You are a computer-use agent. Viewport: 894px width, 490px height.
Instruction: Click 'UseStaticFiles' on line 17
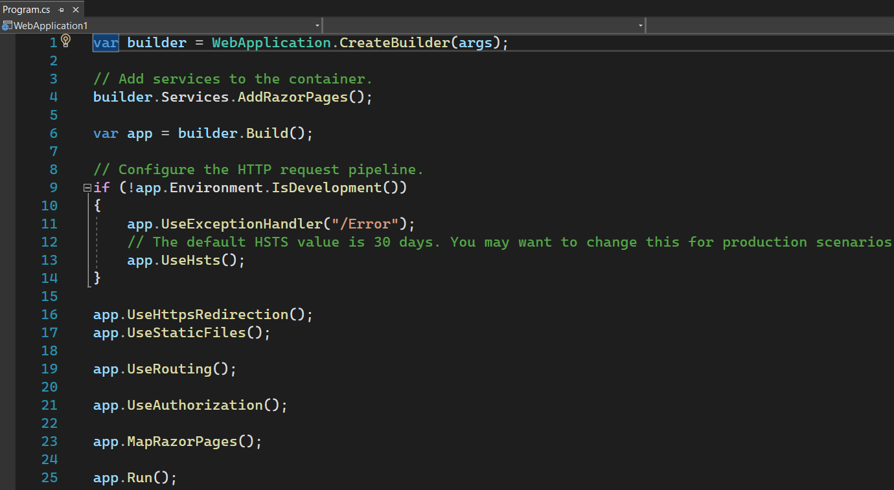187,333
